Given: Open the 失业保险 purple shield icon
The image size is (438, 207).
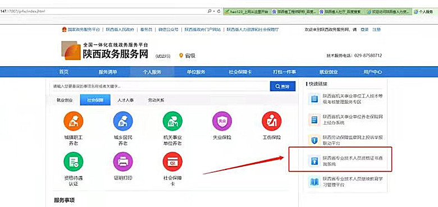Looking at the screenshot, I should 222,121.
